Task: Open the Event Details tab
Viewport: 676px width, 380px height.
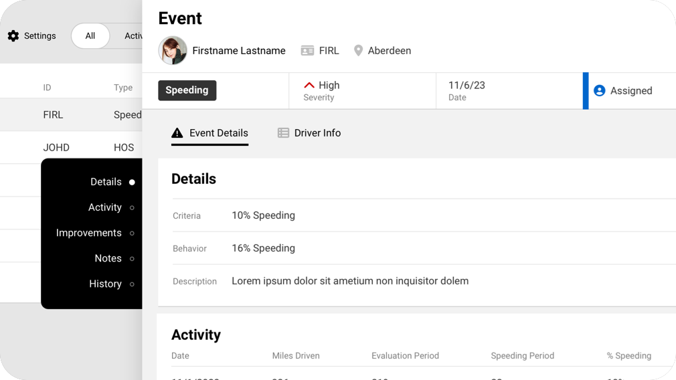Action: pos(210,133)
